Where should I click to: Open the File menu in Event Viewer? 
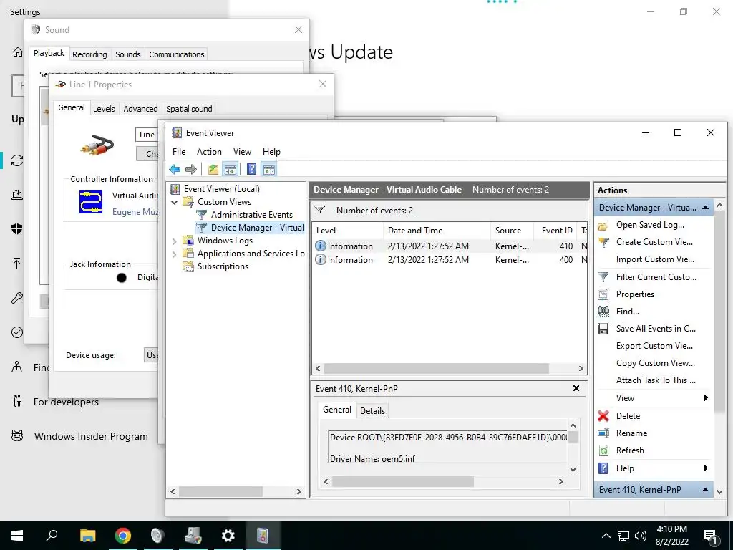[x=178, y=152]
